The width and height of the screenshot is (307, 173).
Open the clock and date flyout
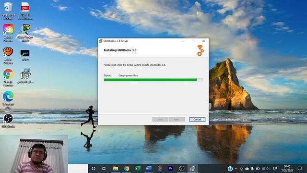pos(287,169)
